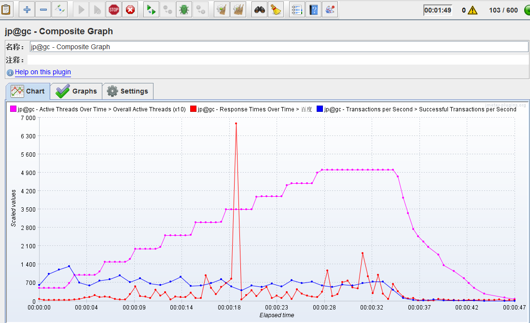
Task: Click the Elapsed time axis label
Action: (277, 315)
